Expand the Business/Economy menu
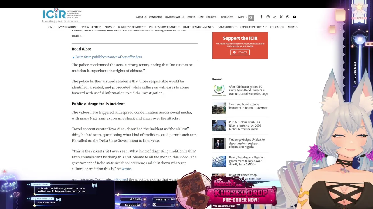The image size is (373, 209). 132,27
